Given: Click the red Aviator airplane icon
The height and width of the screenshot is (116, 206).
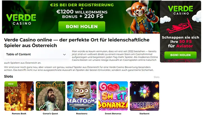Looking at the screenshot, I should coord(180,26).
